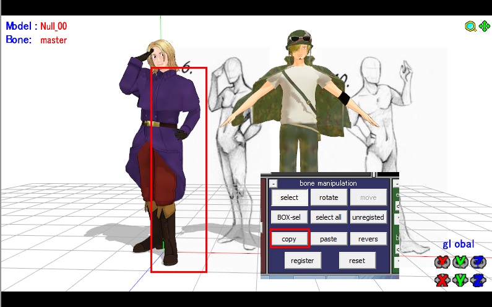Click the red X rotation axis icon
The width and height of the screenshot is (492, 307).
(x=442, y=262)
